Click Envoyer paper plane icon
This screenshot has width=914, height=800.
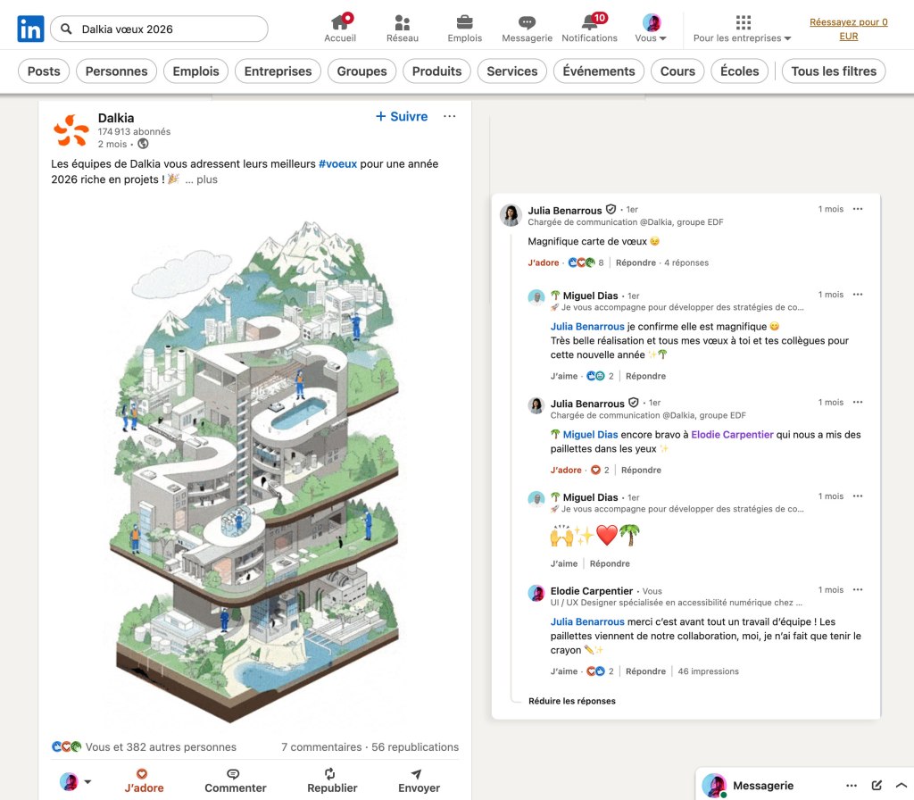point(417,774)
